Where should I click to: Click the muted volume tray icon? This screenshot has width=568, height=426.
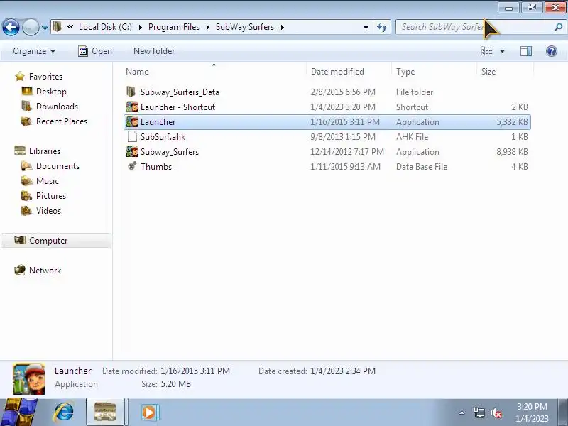point(496,413)
